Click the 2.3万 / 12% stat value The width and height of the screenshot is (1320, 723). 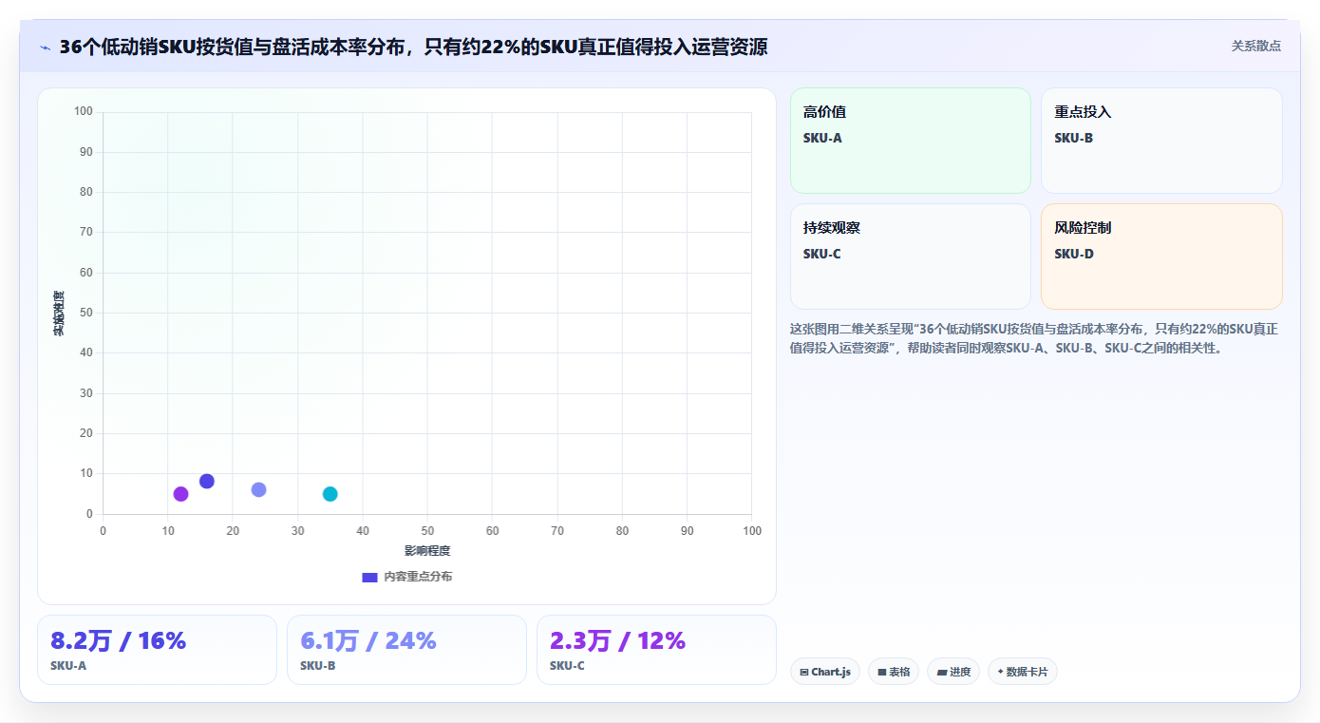[x=618, y=641]
